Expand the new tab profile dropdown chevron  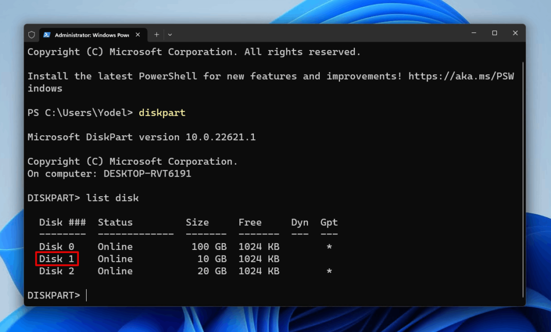click(170, 35)
